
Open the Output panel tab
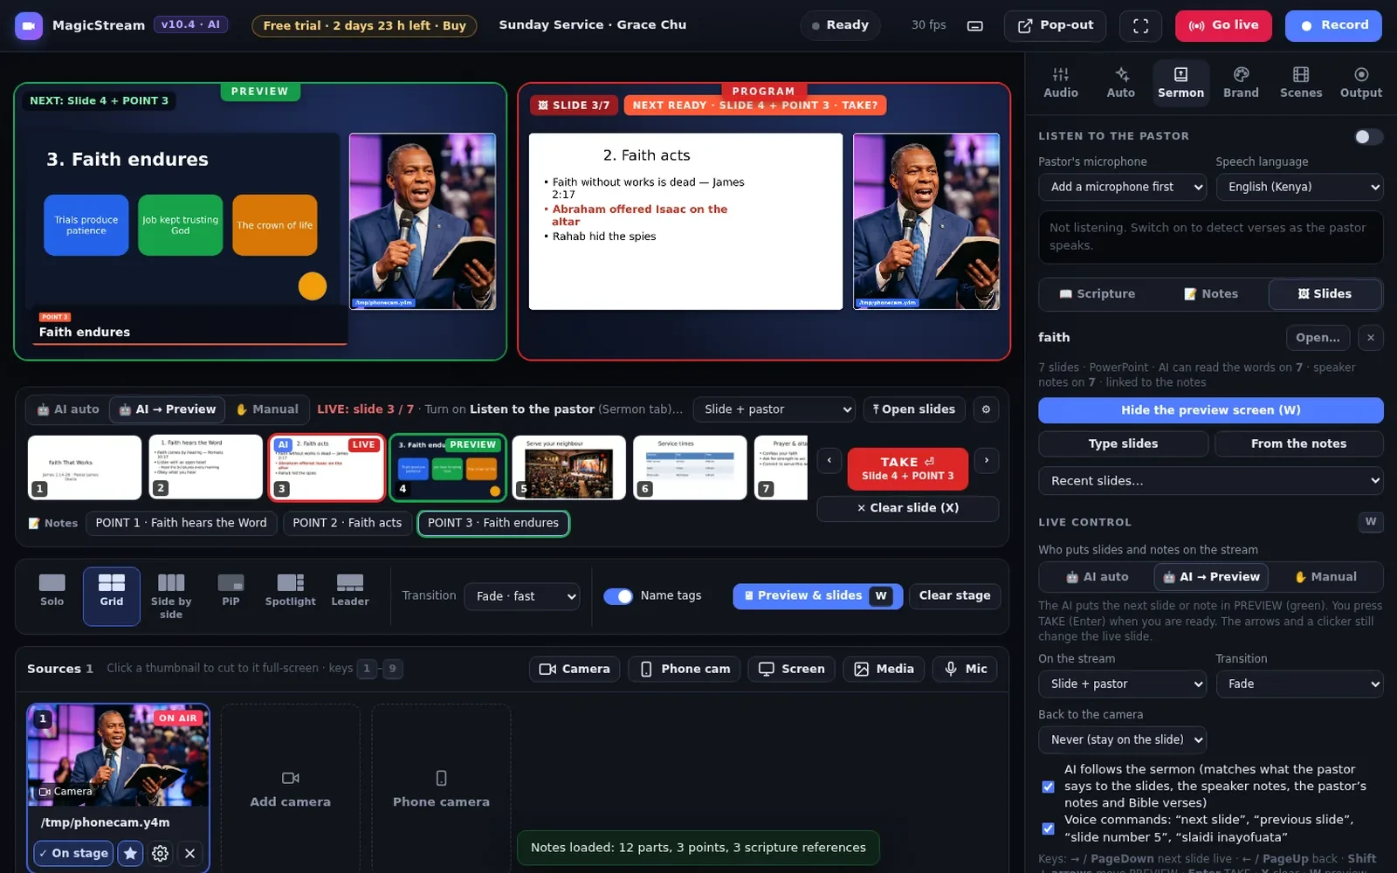(x=1361, y=83)
